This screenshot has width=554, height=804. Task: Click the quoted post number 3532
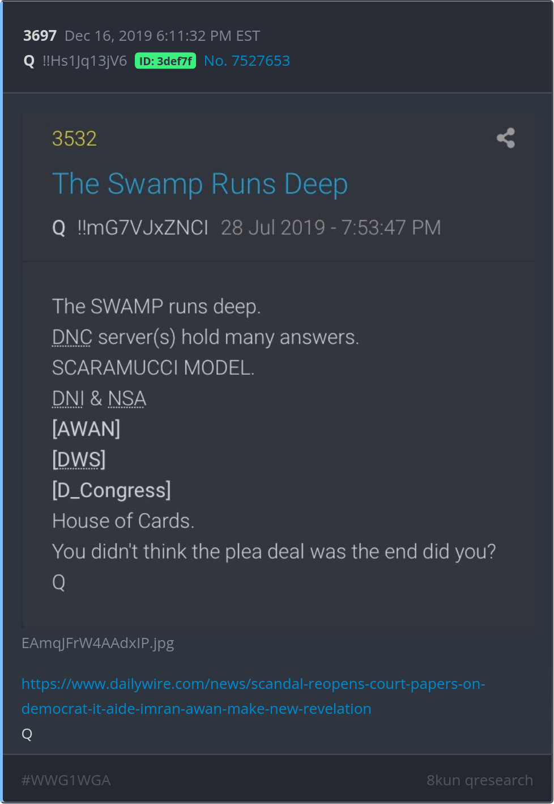(x=74, y=139)
